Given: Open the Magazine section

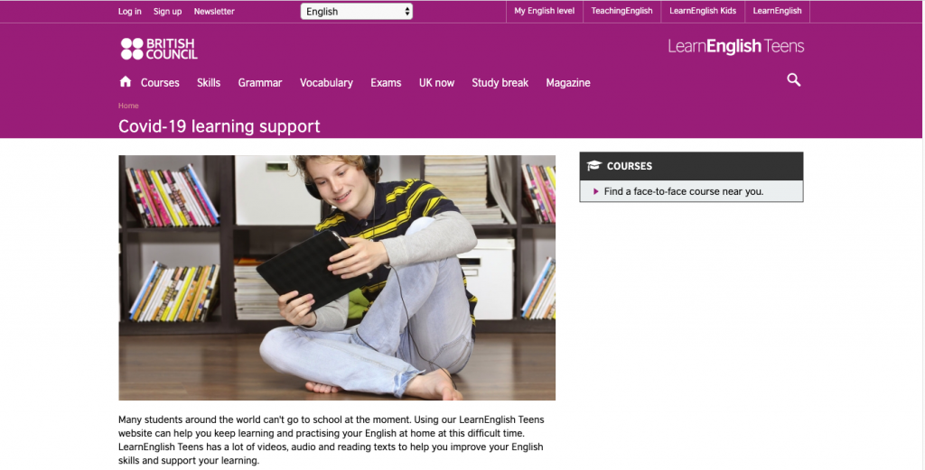Looking at the screenshot, I should coord(568,83).
